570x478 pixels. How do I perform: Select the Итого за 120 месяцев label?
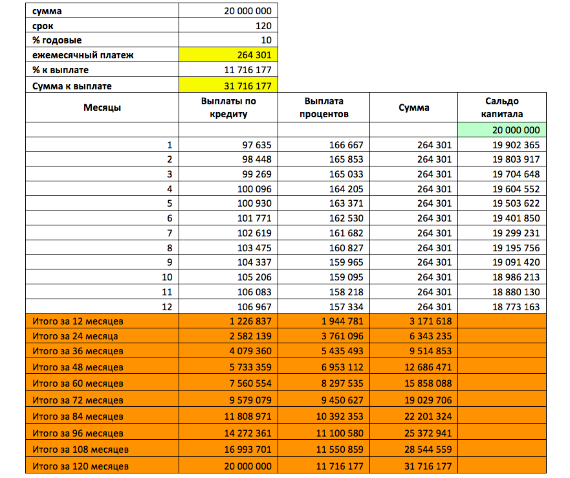click(x=102, y=466)
